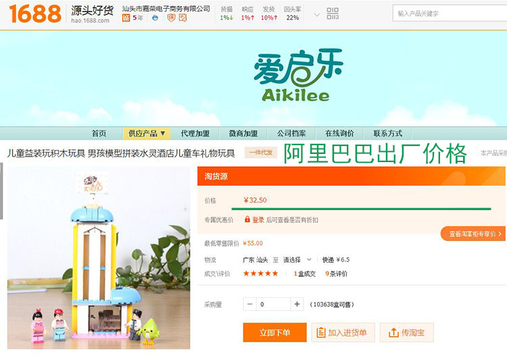507x356 pixels.
Task: Click the shield guarantee badge icon
Action: click(171, 18)
